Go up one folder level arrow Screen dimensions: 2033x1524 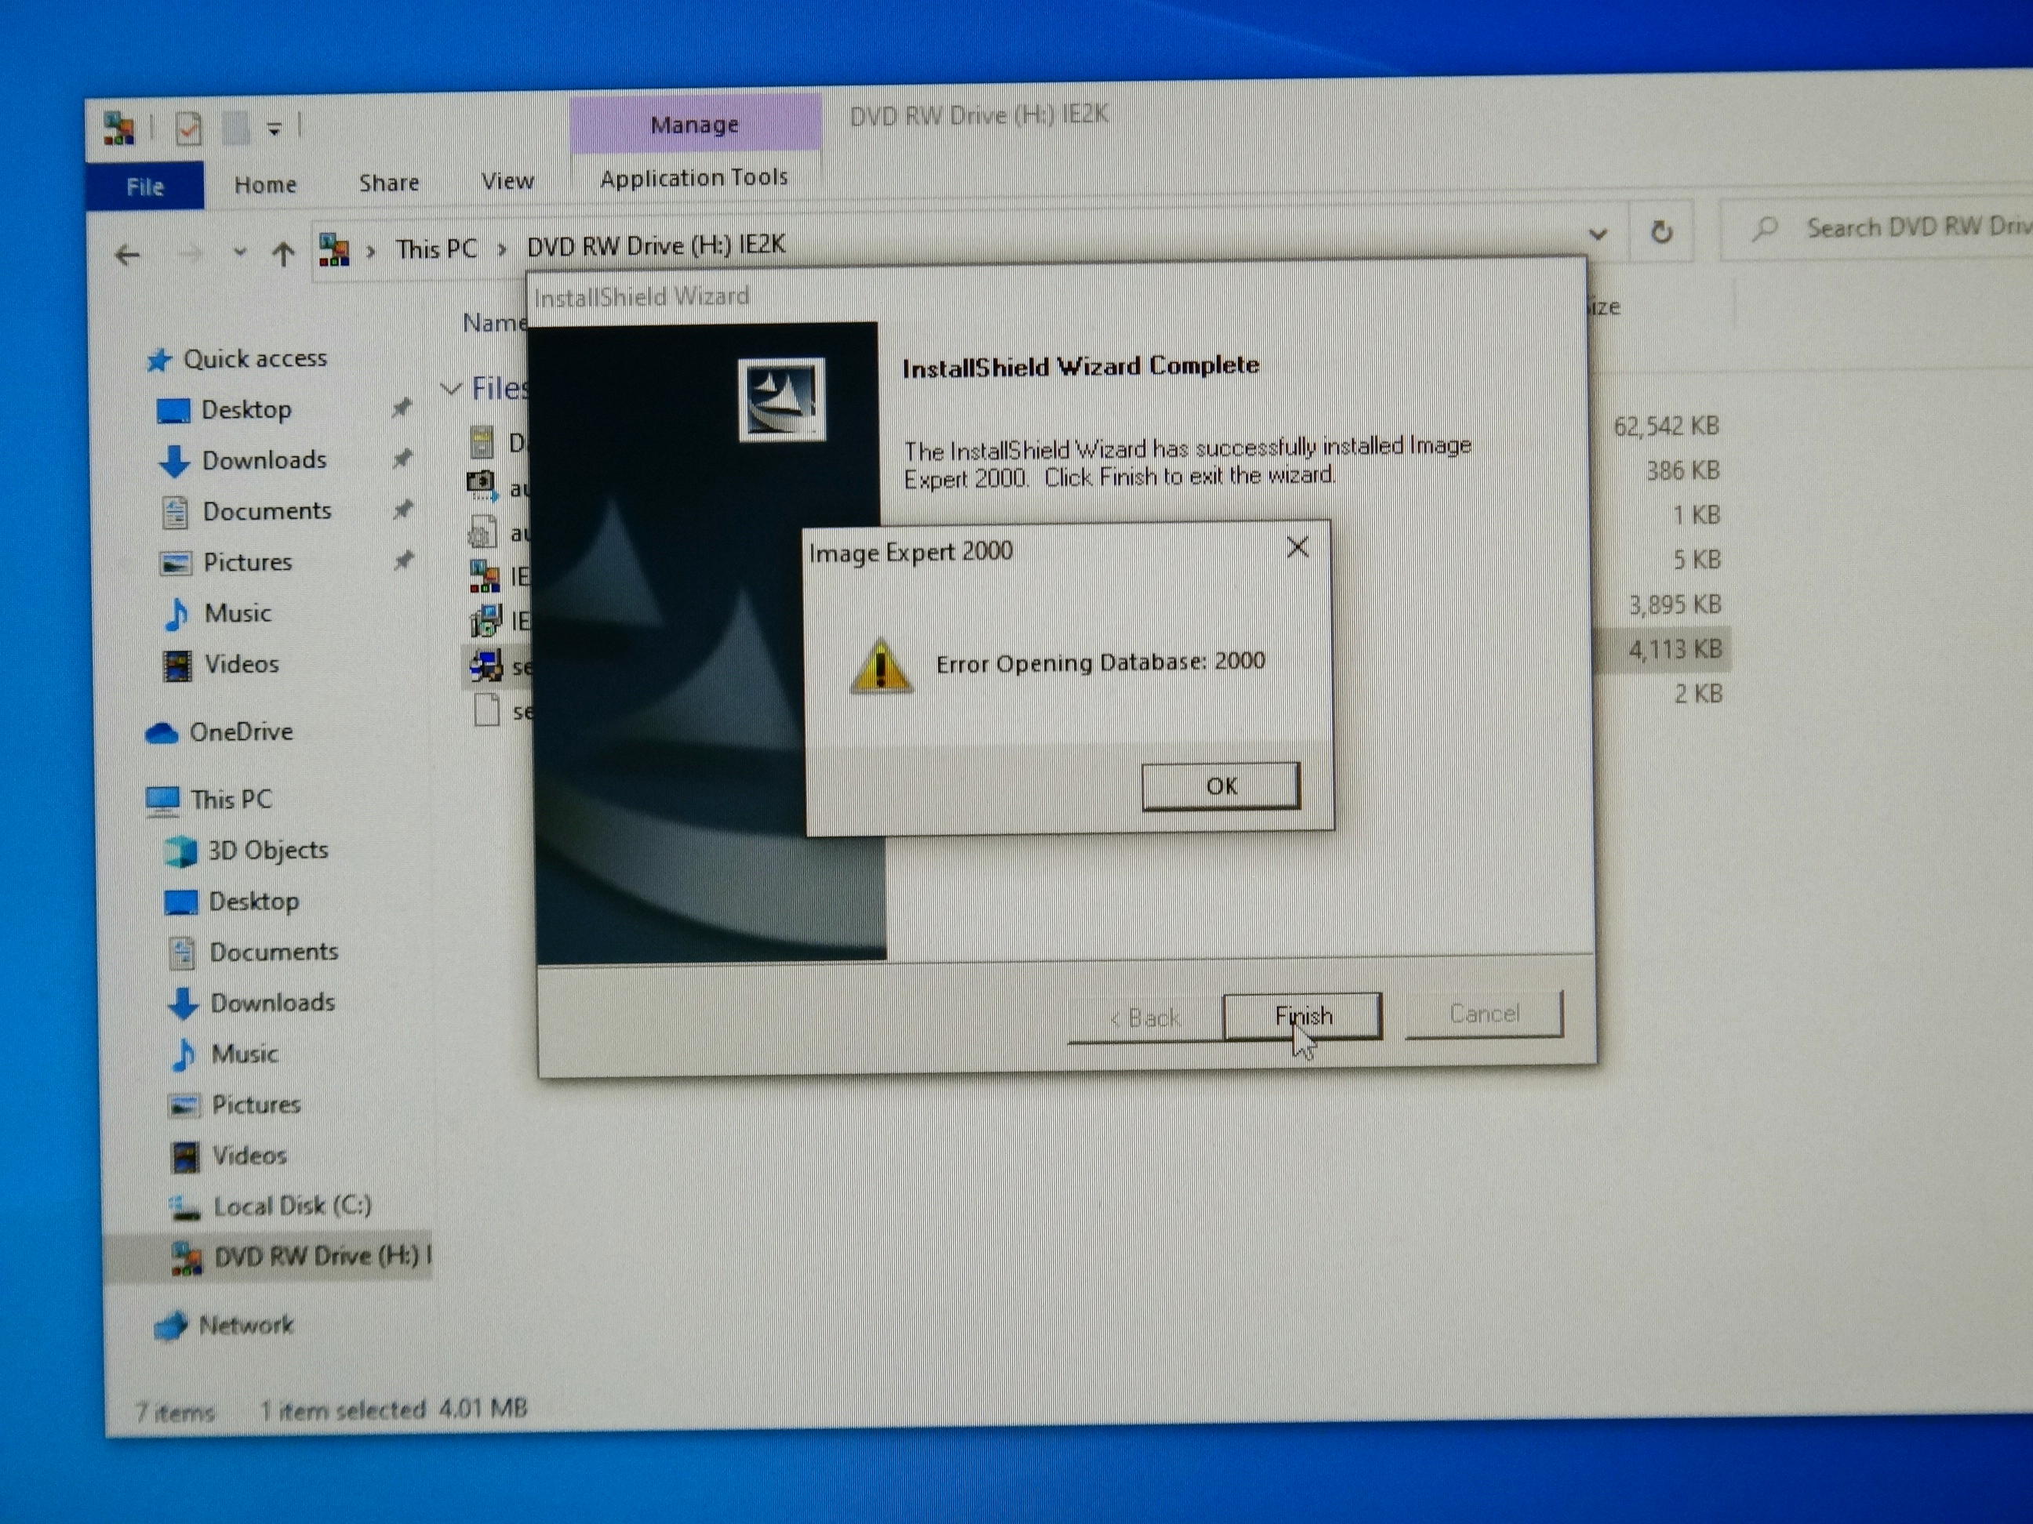pos(283,252)
